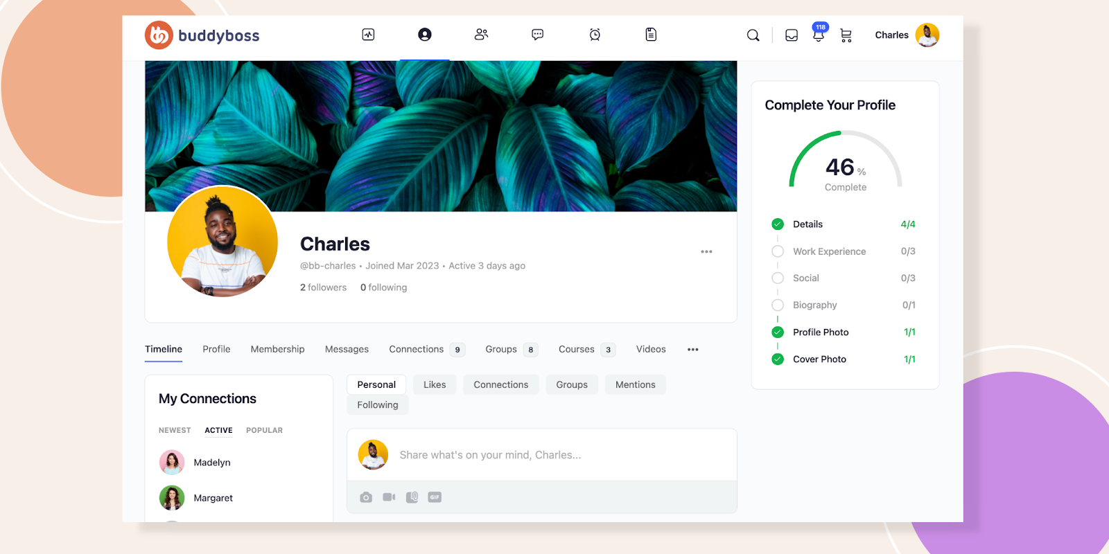View the 0 following link
This screenshot has width=1109, height=554.
tap(383, 287)
